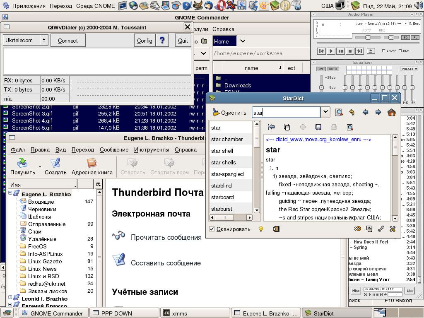Click the Config button in QtWvDialer

[145, 40]
